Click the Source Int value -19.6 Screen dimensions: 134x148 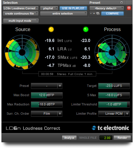coord(50,41)
